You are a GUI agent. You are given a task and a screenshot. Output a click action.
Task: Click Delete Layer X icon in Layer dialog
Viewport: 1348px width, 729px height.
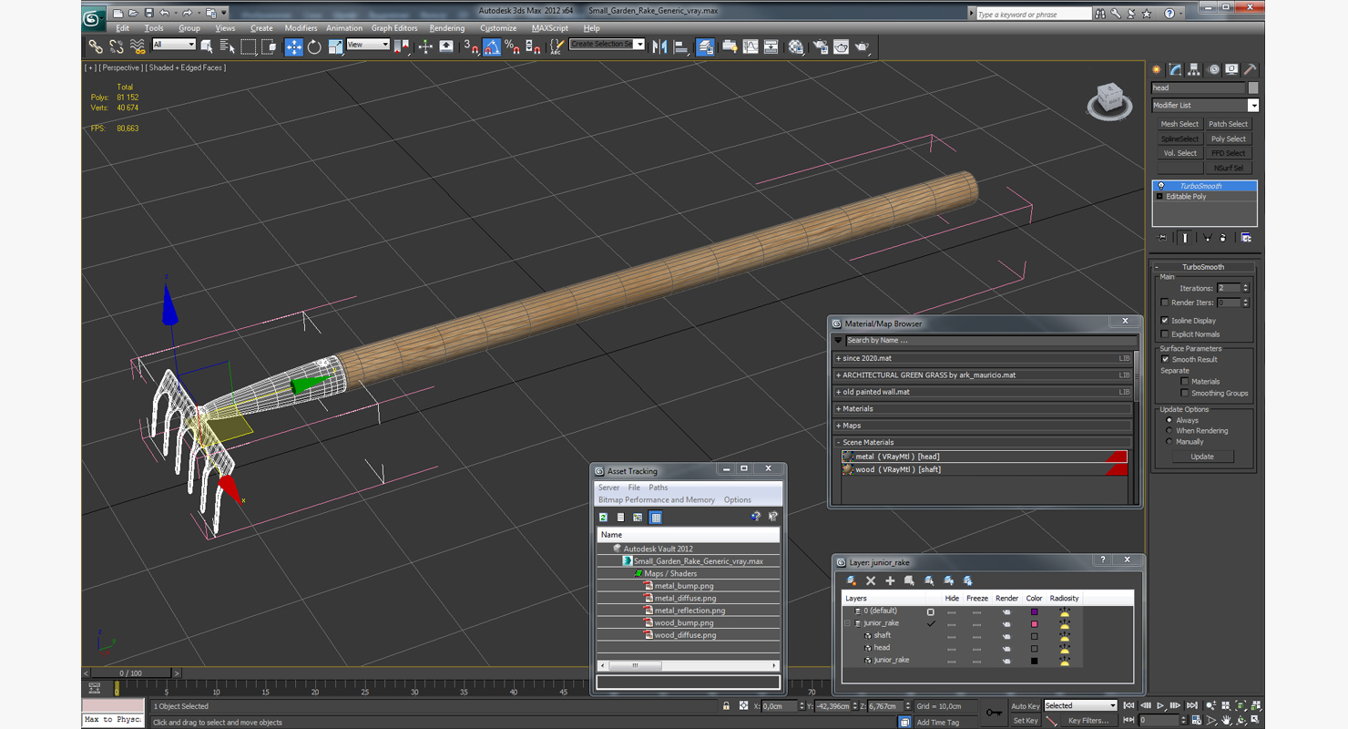click(871, 580)
